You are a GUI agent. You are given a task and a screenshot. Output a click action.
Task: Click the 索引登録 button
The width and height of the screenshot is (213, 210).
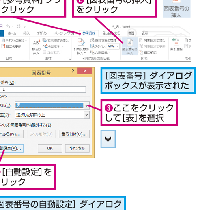(x=176, y=45)
